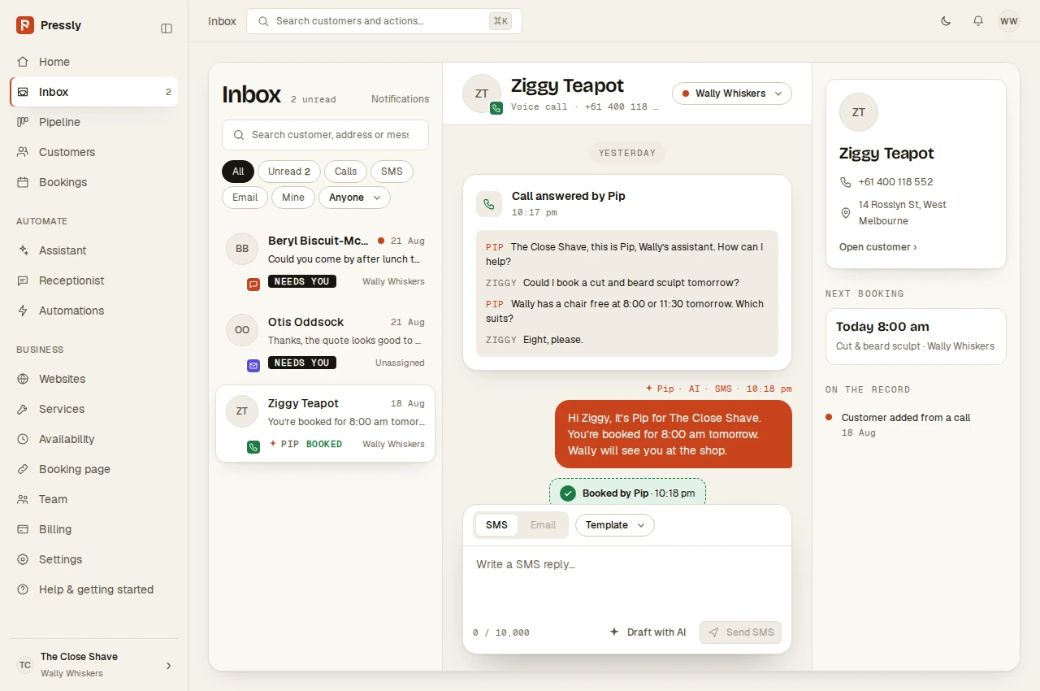Collapse the sidebar with the panel icon

167,28
